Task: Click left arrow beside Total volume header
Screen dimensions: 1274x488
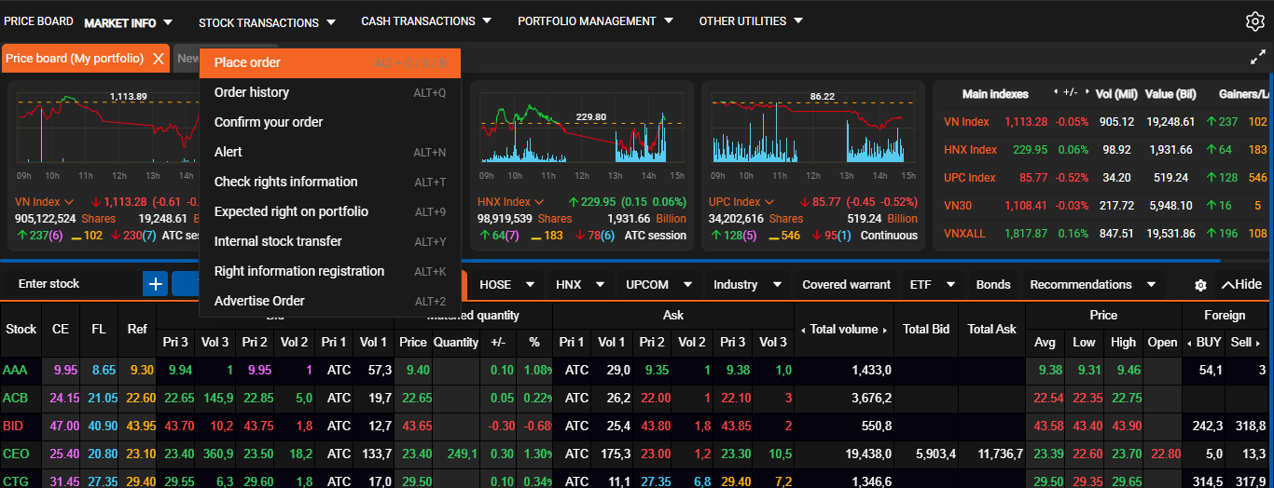Action: (803, 330)
